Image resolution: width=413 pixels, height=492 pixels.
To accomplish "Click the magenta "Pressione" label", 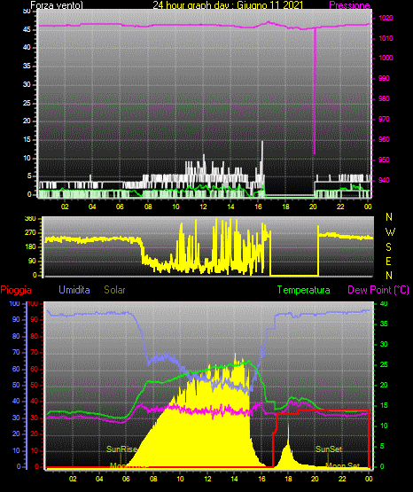I will tap(350, 5).
